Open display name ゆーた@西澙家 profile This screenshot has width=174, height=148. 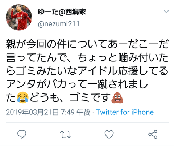point(62,12)
